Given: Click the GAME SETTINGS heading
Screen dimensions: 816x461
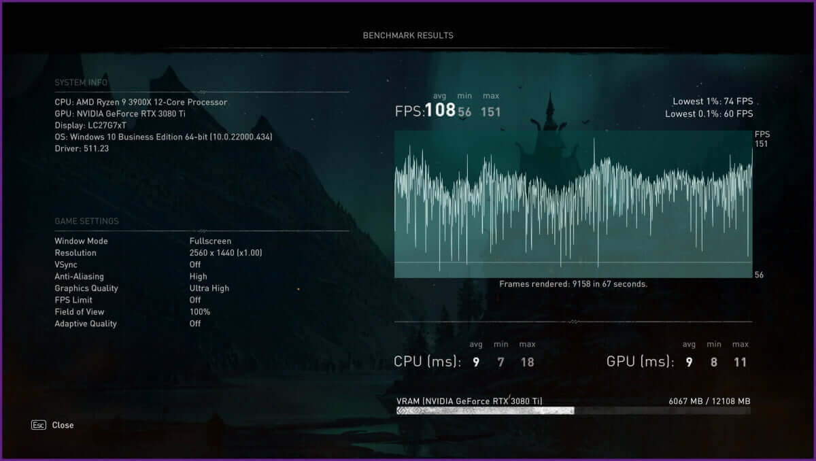Looking at the screenshot, I should coord(86,221).
